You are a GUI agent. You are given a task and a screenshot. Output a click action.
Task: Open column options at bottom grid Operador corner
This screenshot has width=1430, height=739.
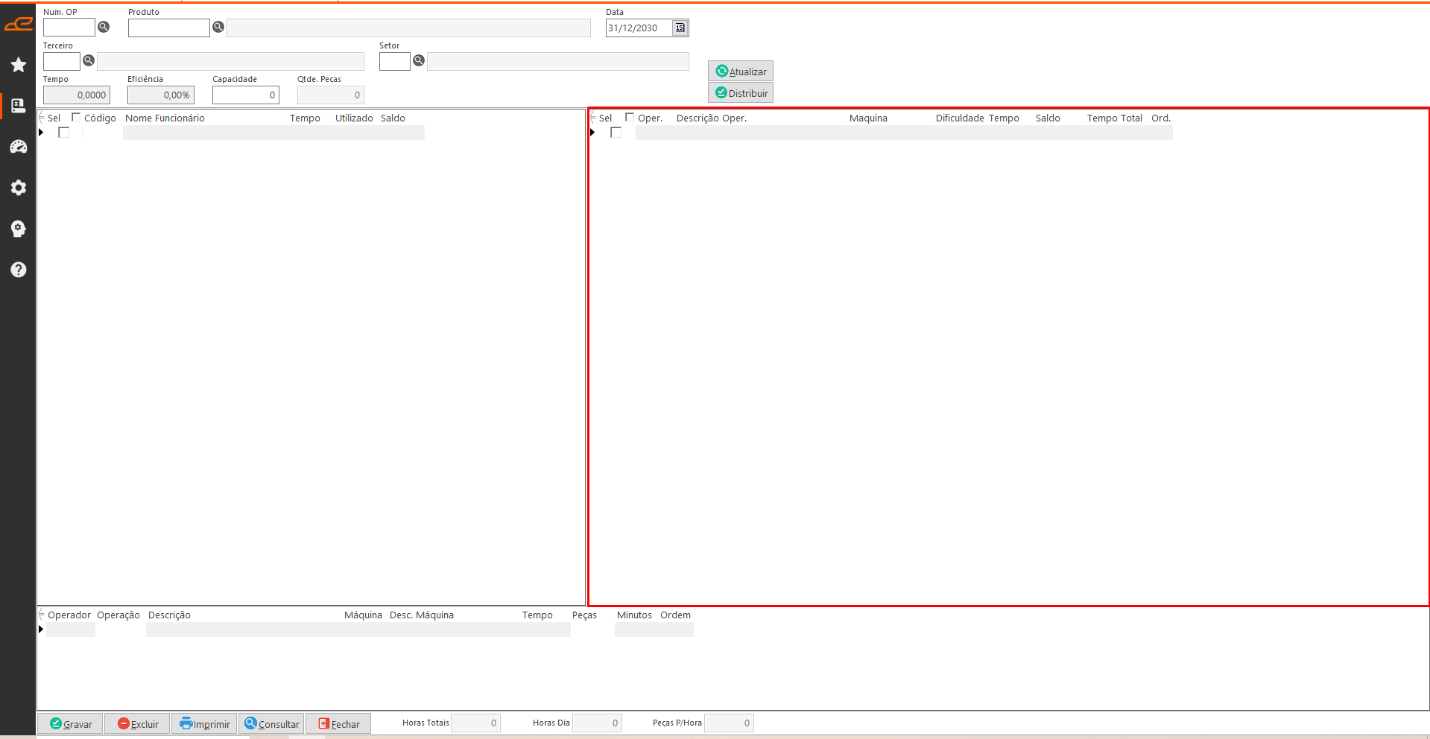42,615
